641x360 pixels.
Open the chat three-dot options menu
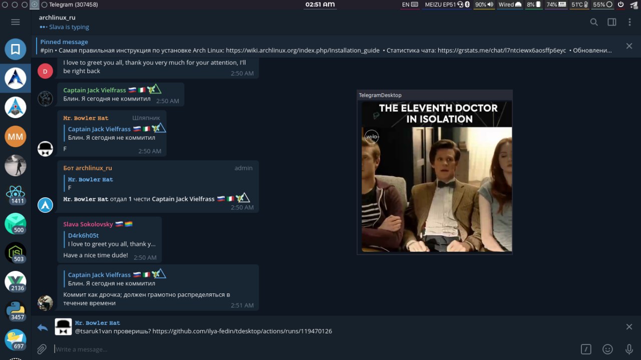pyautogui.click(x=629, y=22)
